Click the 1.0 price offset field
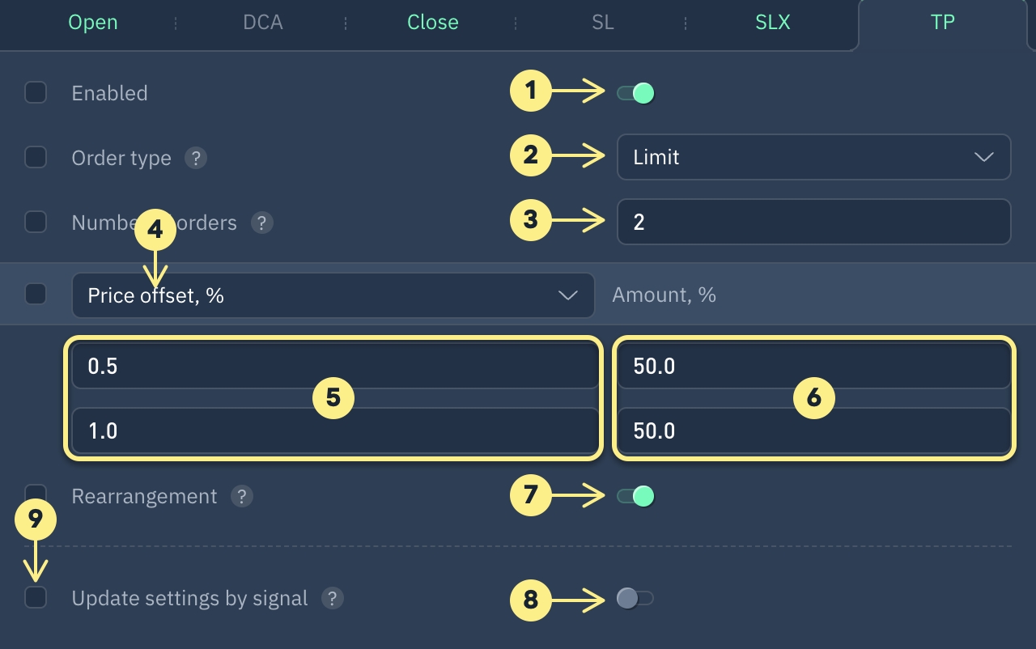 point(333,431)
